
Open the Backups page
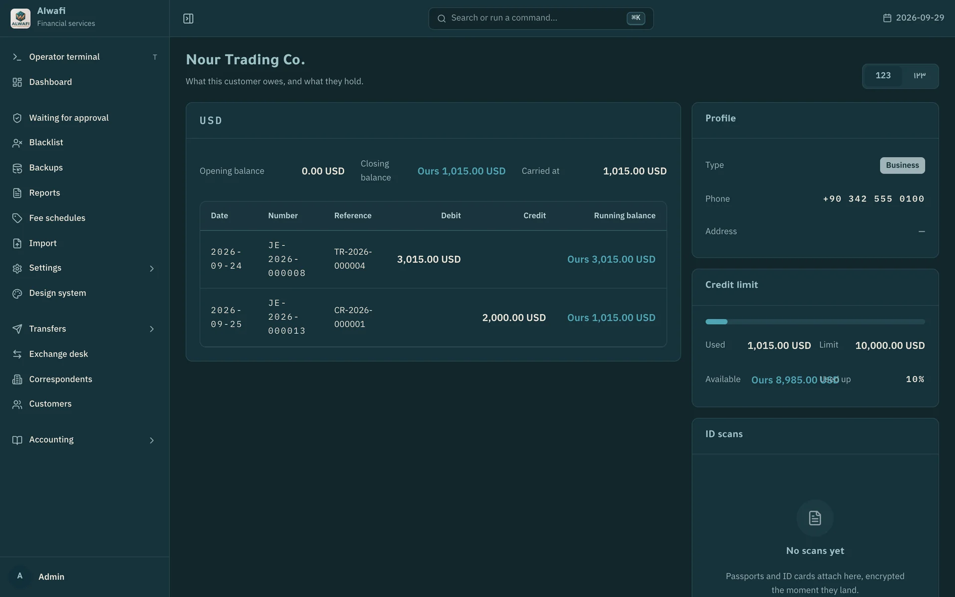click(85, 168)
